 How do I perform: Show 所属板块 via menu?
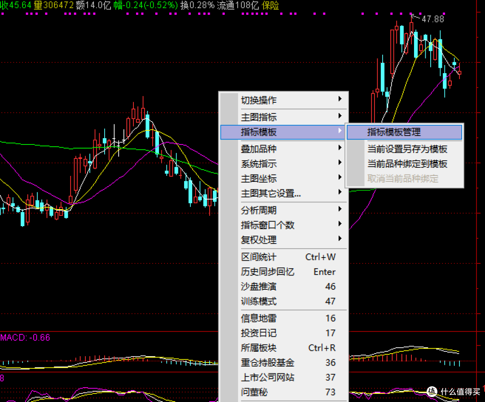click(284, 348)
